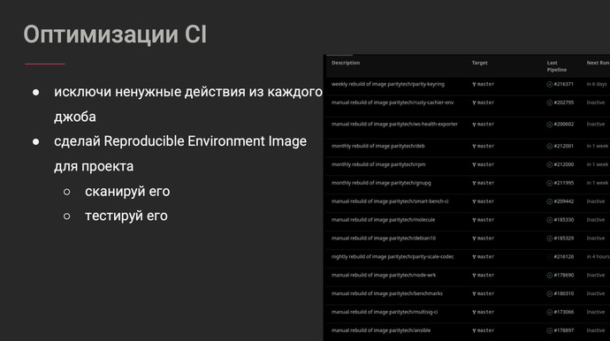Select 'weekly rebuild of image paritytech/parity-keyring' description

pyautogui.click(x=388, y=85)
